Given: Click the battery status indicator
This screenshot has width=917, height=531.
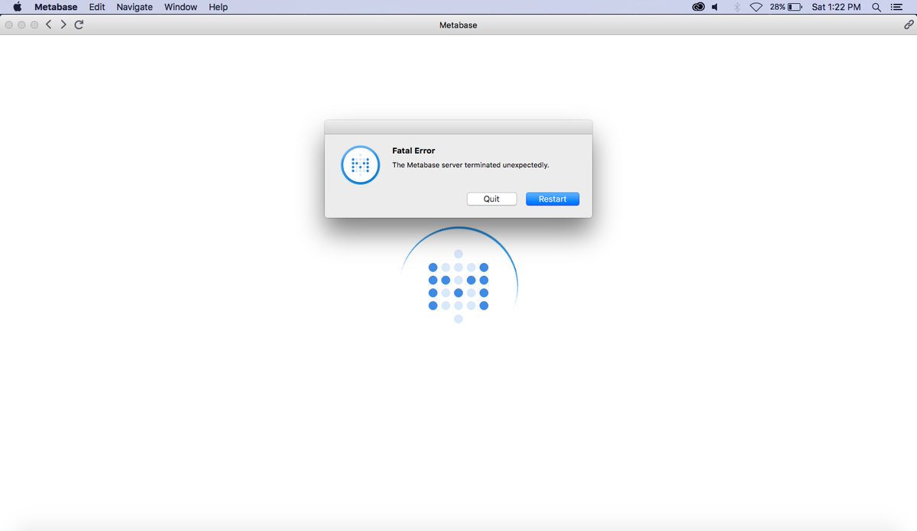Looking at the screenshot, I should coord(786,7).
